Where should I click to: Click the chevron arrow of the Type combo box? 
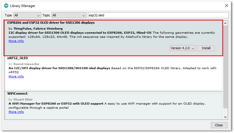point(38,16)
